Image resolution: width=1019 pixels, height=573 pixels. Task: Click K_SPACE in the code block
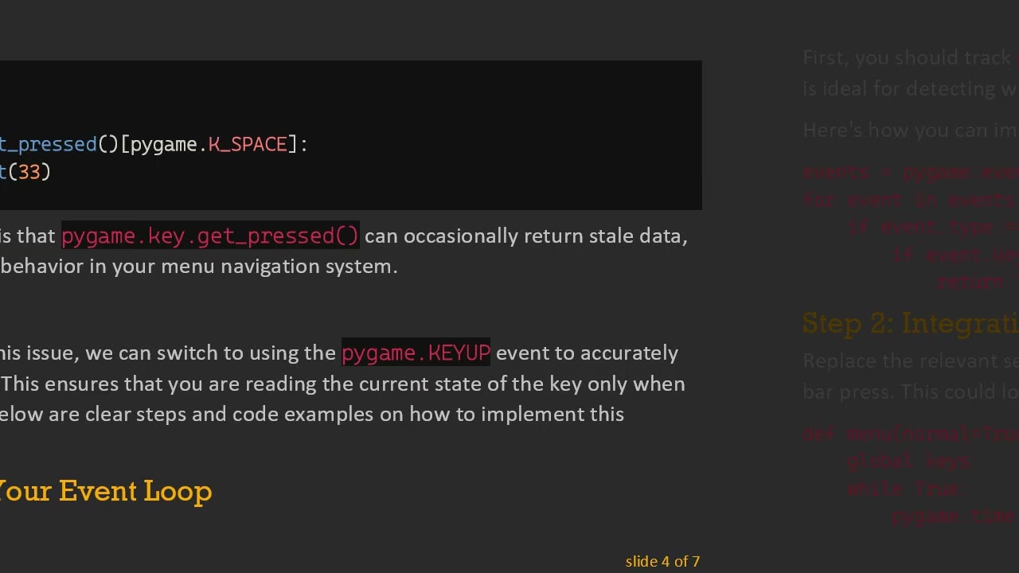point(248,144)
